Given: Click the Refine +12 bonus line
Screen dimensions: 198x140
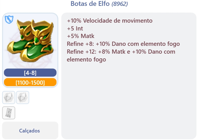Looking at the screenshot, I should (121, 52).
